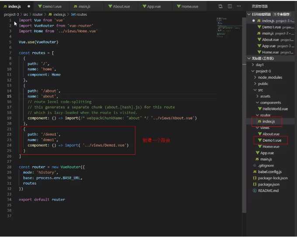Click the info icon beside README.md

pos(255,191)
